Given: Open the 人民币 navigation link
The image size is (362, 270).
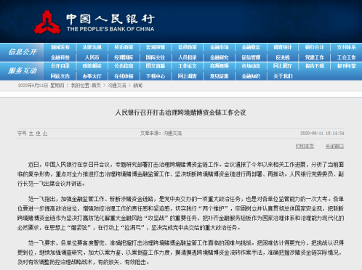Looking at the screenshot, I should (x=92, y=57).
